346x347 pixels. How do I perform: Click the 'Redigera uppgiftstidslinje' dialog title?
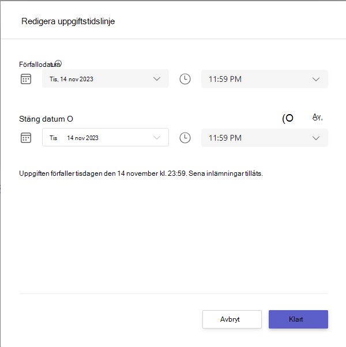coord(68,21)
